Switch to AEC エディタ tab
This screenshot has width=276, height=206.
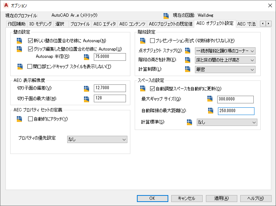click(x=104, y=24)
